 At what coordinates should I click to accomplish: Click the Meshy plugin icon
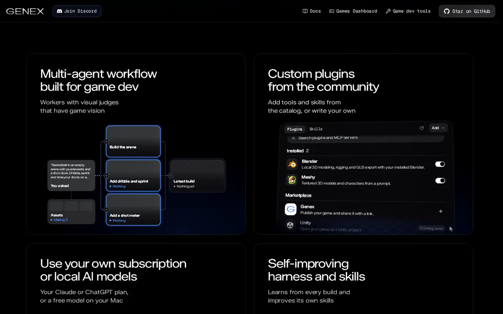(x=292, y=180)
